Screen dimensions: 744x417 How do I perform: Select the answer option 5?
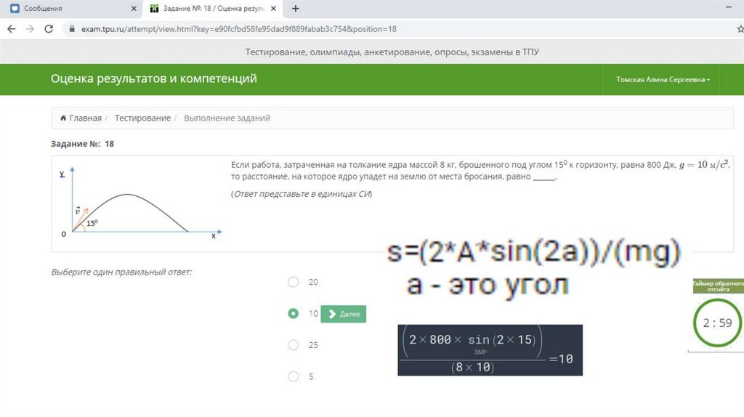tap(294, 376)
